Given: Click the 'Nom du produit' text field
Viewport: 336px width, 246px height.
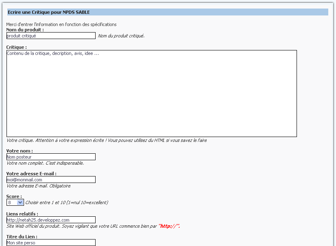Looking at the screenshot, I should click(51, 36).
